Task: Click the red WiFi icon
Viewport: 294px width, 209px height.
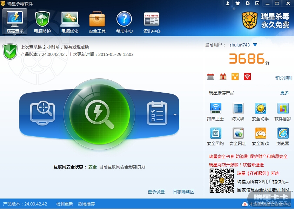Action: pyautogui.click(x=247, y=77)
